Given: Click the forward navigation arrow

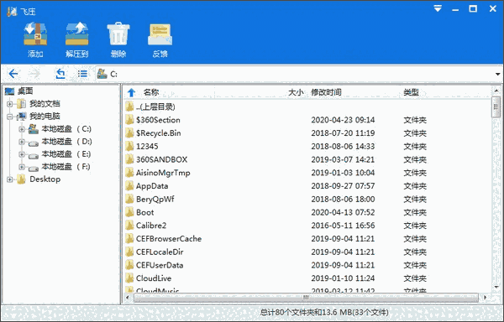Looking at the screenshot, I should [x=34, y=74].
